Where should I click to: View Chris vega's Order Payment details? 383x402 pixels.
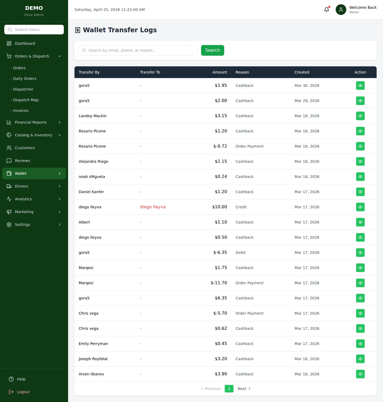(x=360, y=313)
